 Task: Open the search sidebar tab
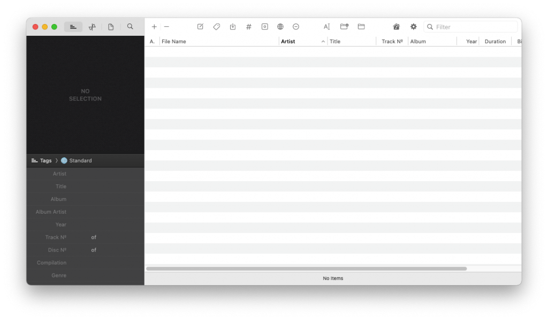coord(130,27)
